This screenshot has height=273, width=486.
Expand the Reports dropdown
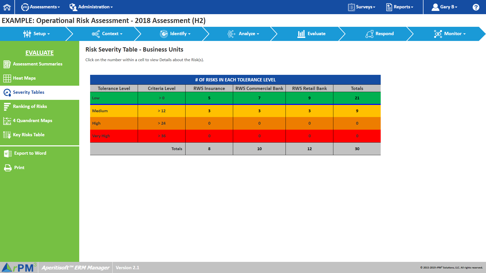pyautogui.click(x=400, y=7)
